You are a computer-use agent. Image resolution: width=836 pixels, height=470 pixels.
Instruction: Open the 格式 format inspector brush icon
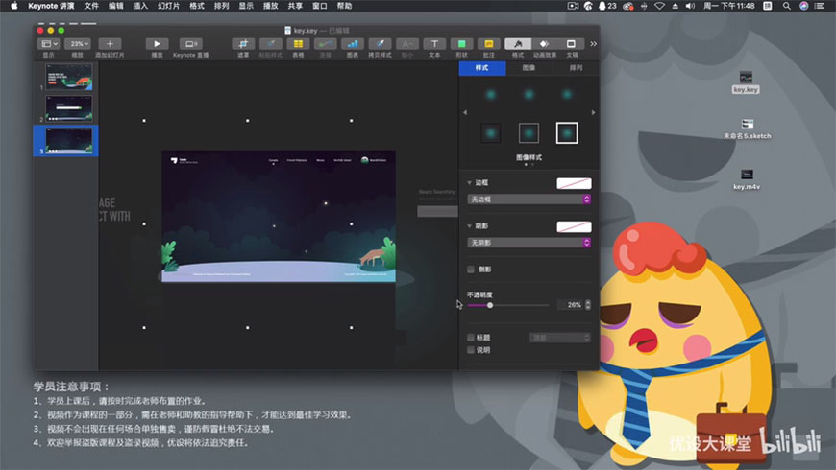click(518, 44)
